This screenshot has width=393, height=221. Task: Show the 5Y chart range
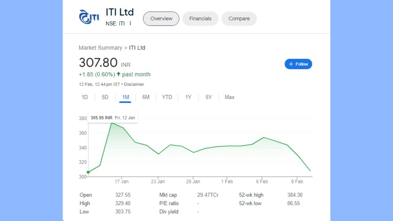[x=209, y=97]
